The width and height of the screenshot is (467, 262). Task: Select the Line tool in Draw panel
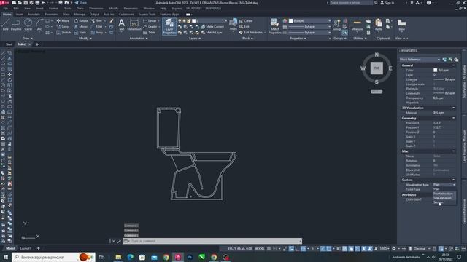pyautogui.click(x=6, y=25)
